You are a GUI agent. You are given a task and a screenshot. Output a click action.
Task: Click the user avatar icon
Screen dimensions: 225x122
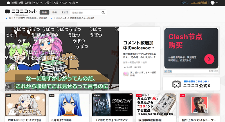[213, 3]
